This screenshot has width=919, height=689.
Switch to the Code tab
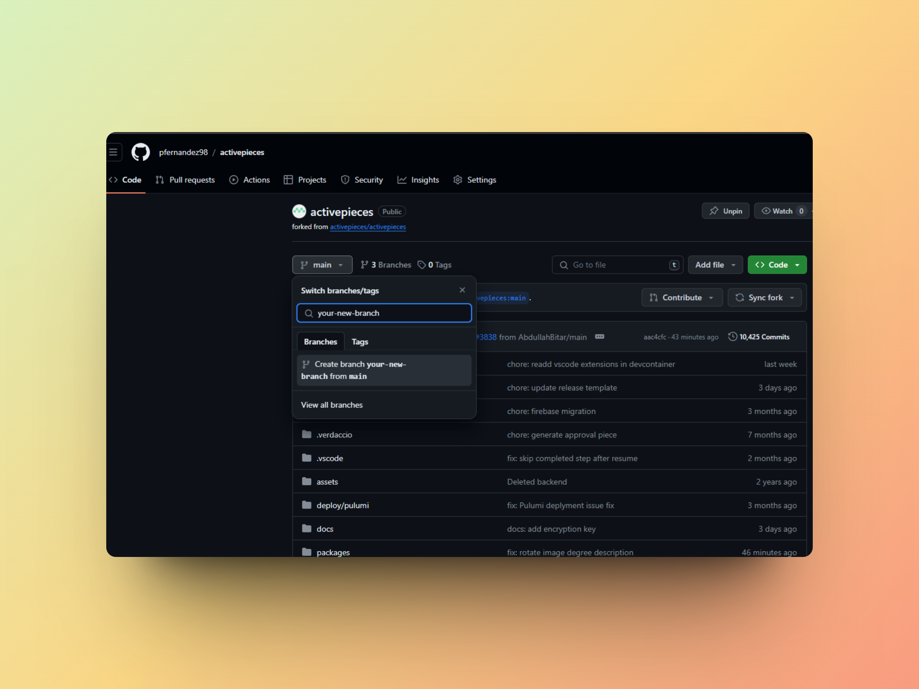(x=125, y=180)
